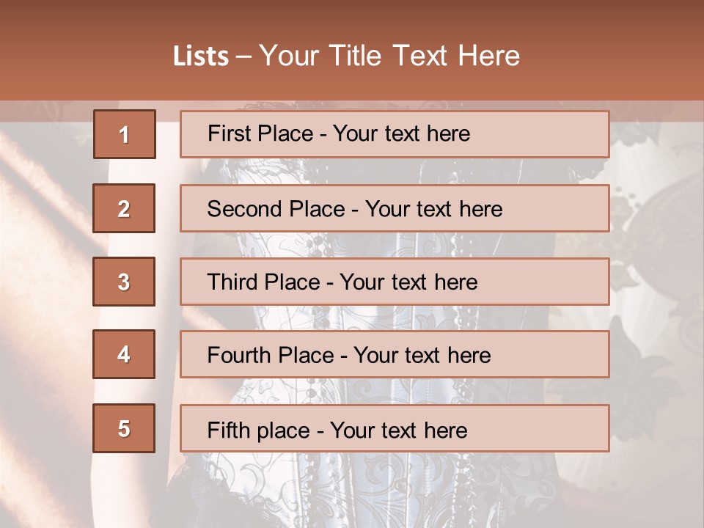The image size is (704, 528).
Task: Select the Fifth place text bar
Action: 395,428
